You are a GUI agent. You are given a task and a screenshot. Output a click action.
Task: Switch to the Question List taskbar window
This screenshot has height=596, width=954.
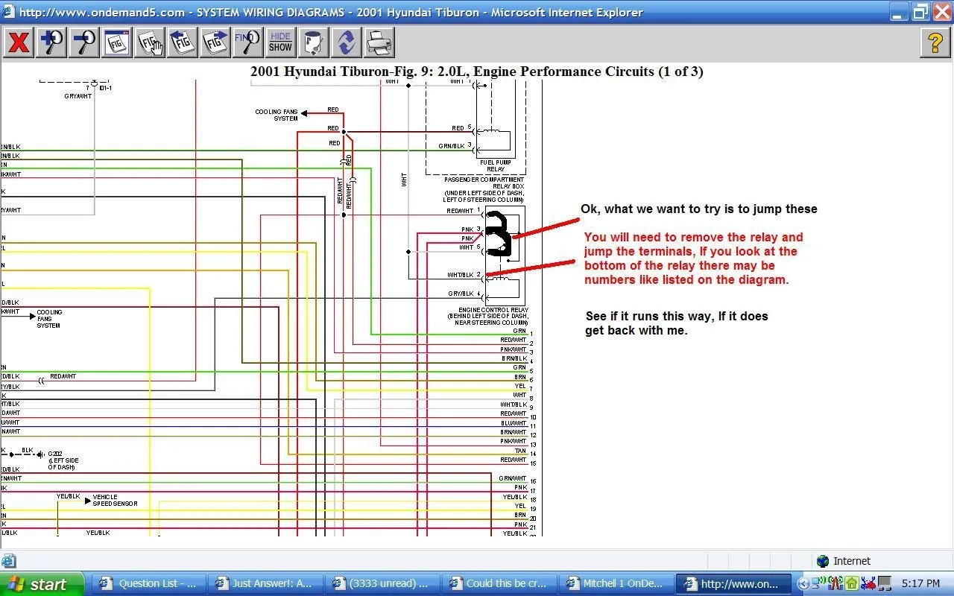coord(148,583)
